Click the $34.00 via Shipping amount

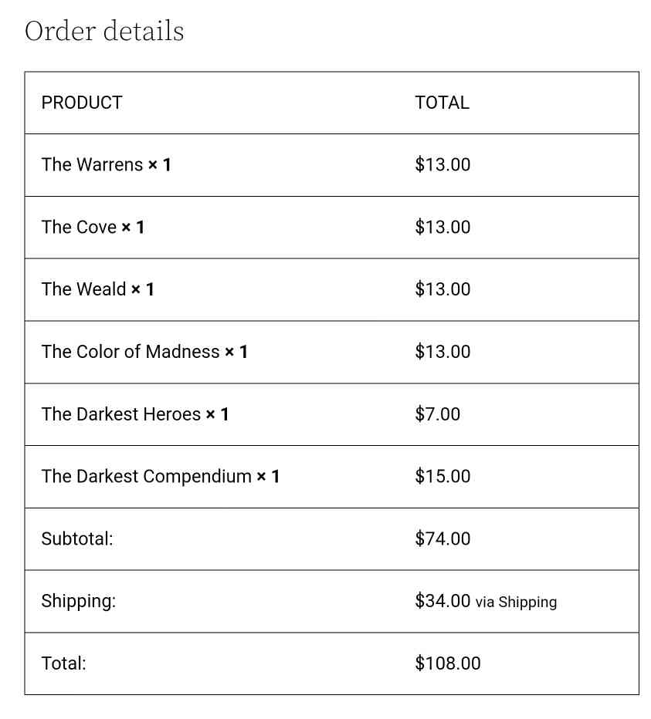click(x=486, y=601)
